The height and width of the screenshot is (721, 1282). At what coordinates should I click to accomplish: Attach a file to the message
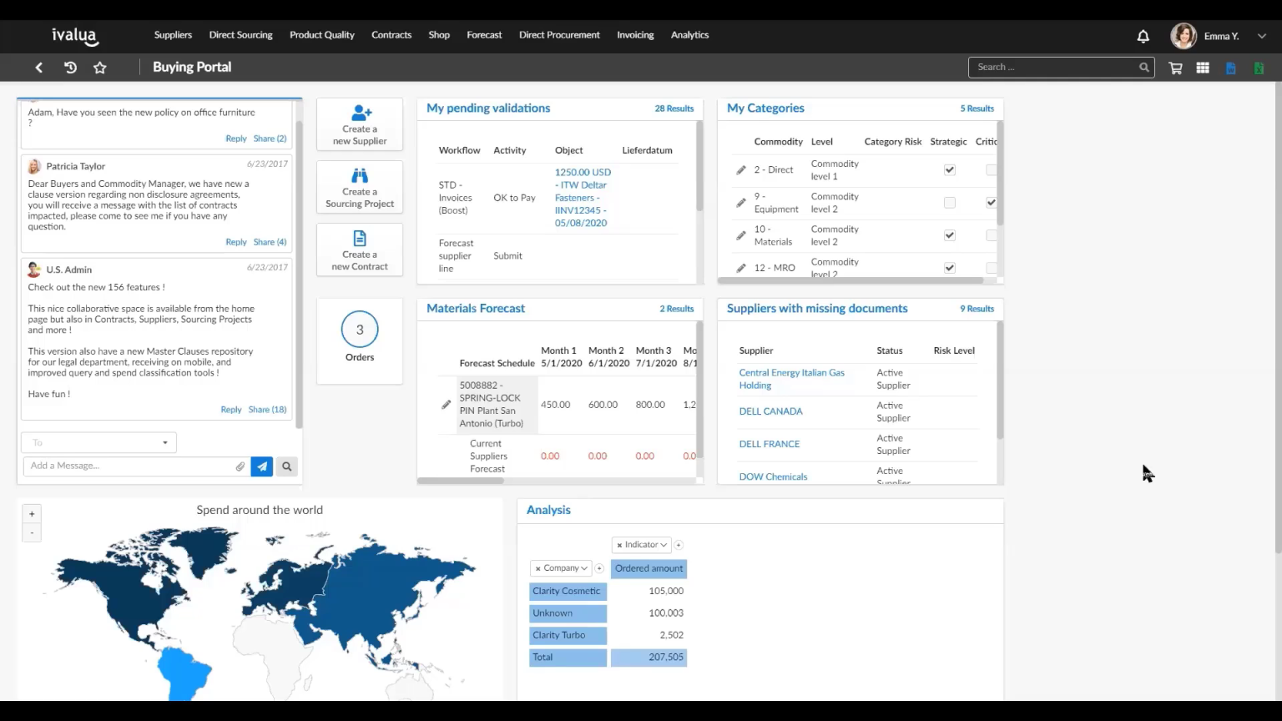pyautogui.click(x=240, y=466)
